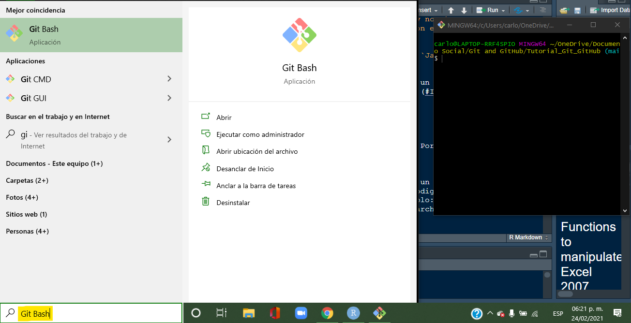The width and height of the screenshot is (631, 323).
Task: Click the search box containing Git Bash
Action: [x=97, y=313]
